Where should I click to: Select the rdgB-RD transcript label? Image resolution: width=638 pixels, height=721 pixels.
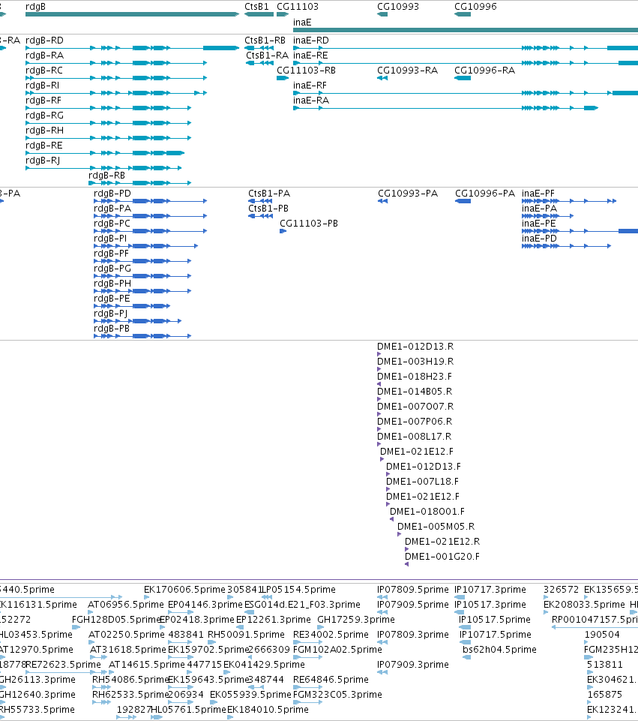point(44,41)
